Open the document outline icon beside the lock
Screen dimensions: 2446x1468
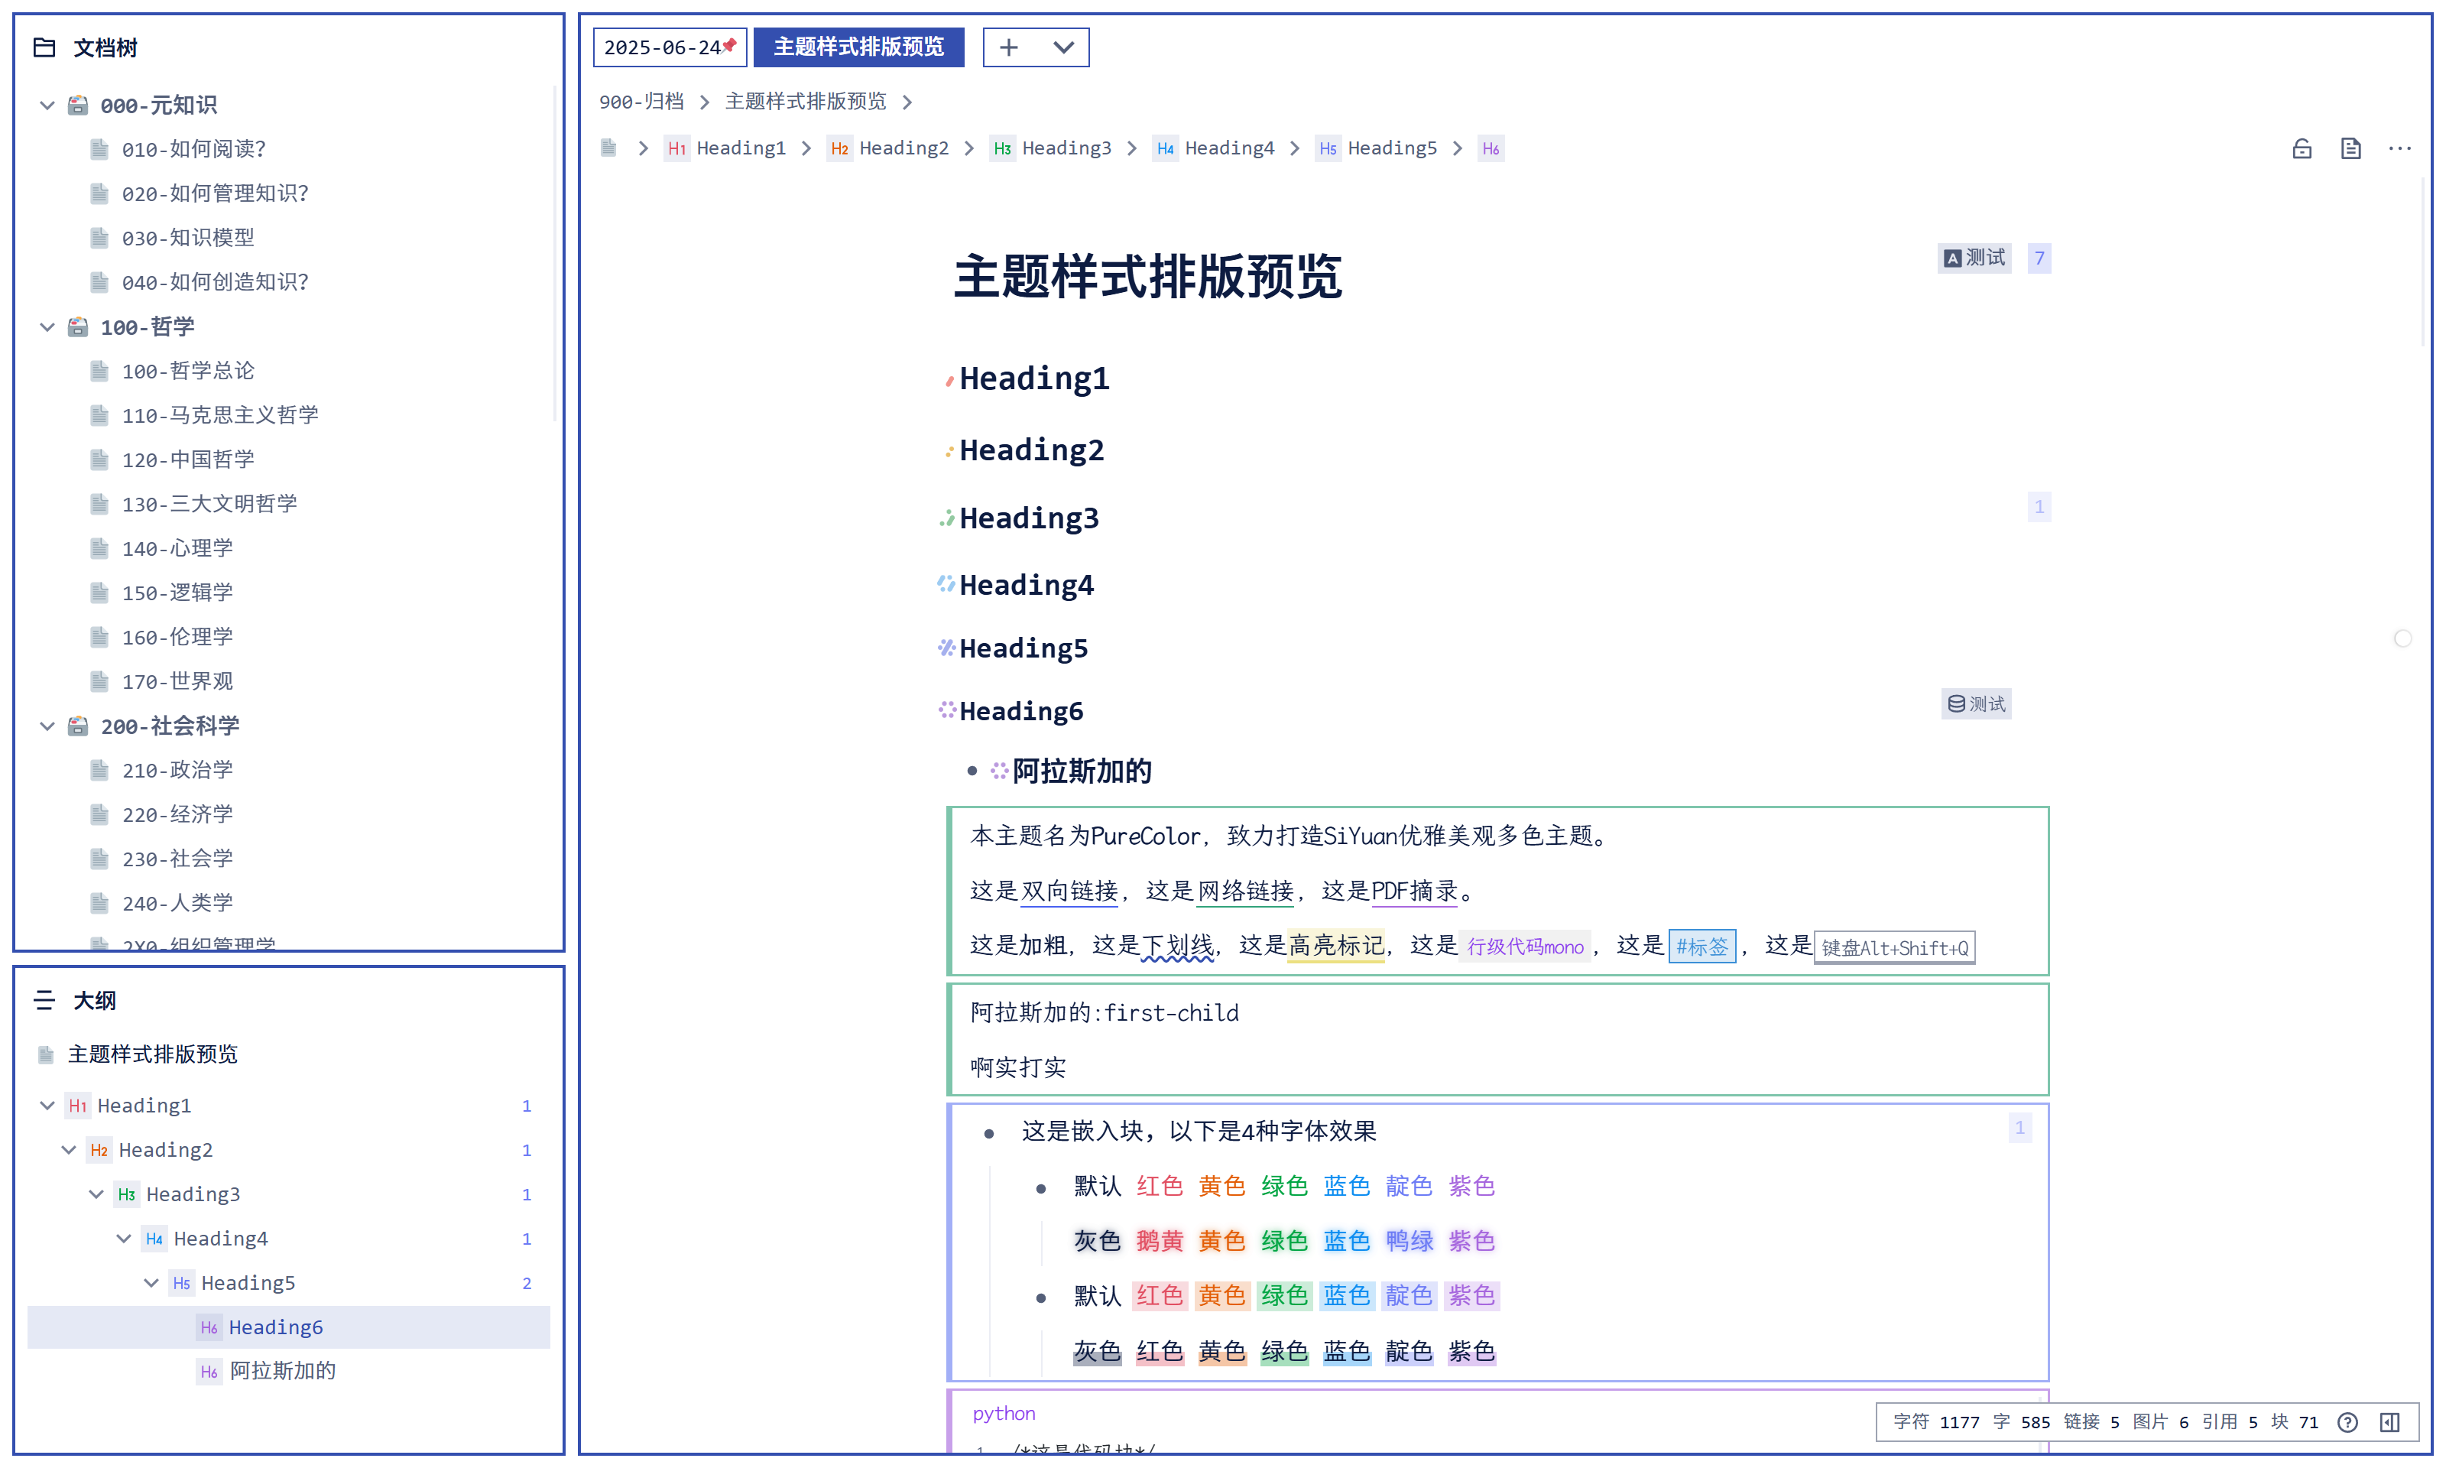pos(2351,148)
